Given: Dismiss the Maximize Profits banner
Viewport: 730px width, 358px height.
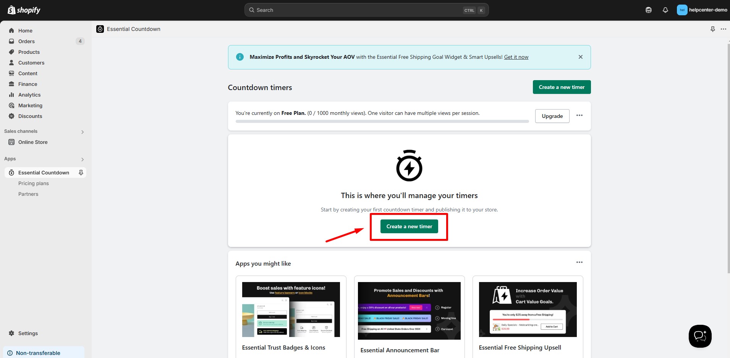Looking at the screenshot, I should [x=581, y=57].
